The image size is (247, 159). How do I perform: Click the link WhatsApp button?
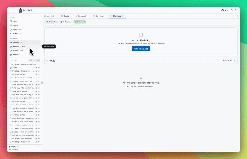141,49
